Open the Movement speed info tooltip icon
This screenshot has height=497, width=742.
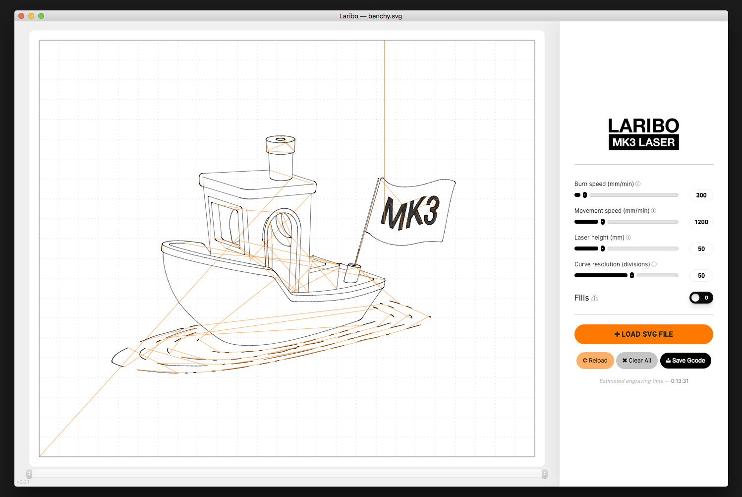(x=653, y=210)
